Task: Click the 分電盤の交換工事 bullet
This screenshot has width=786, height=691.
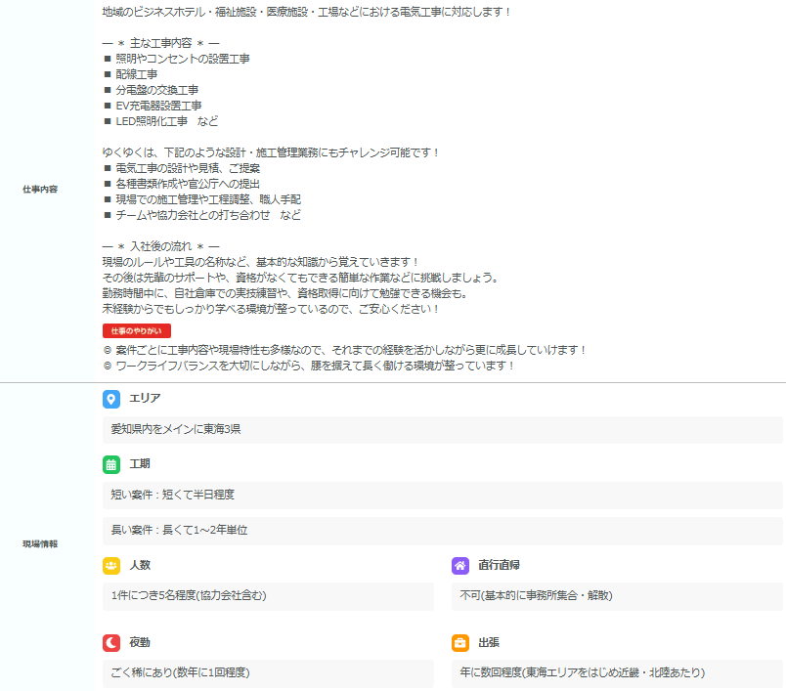Action: pos(151,90)
